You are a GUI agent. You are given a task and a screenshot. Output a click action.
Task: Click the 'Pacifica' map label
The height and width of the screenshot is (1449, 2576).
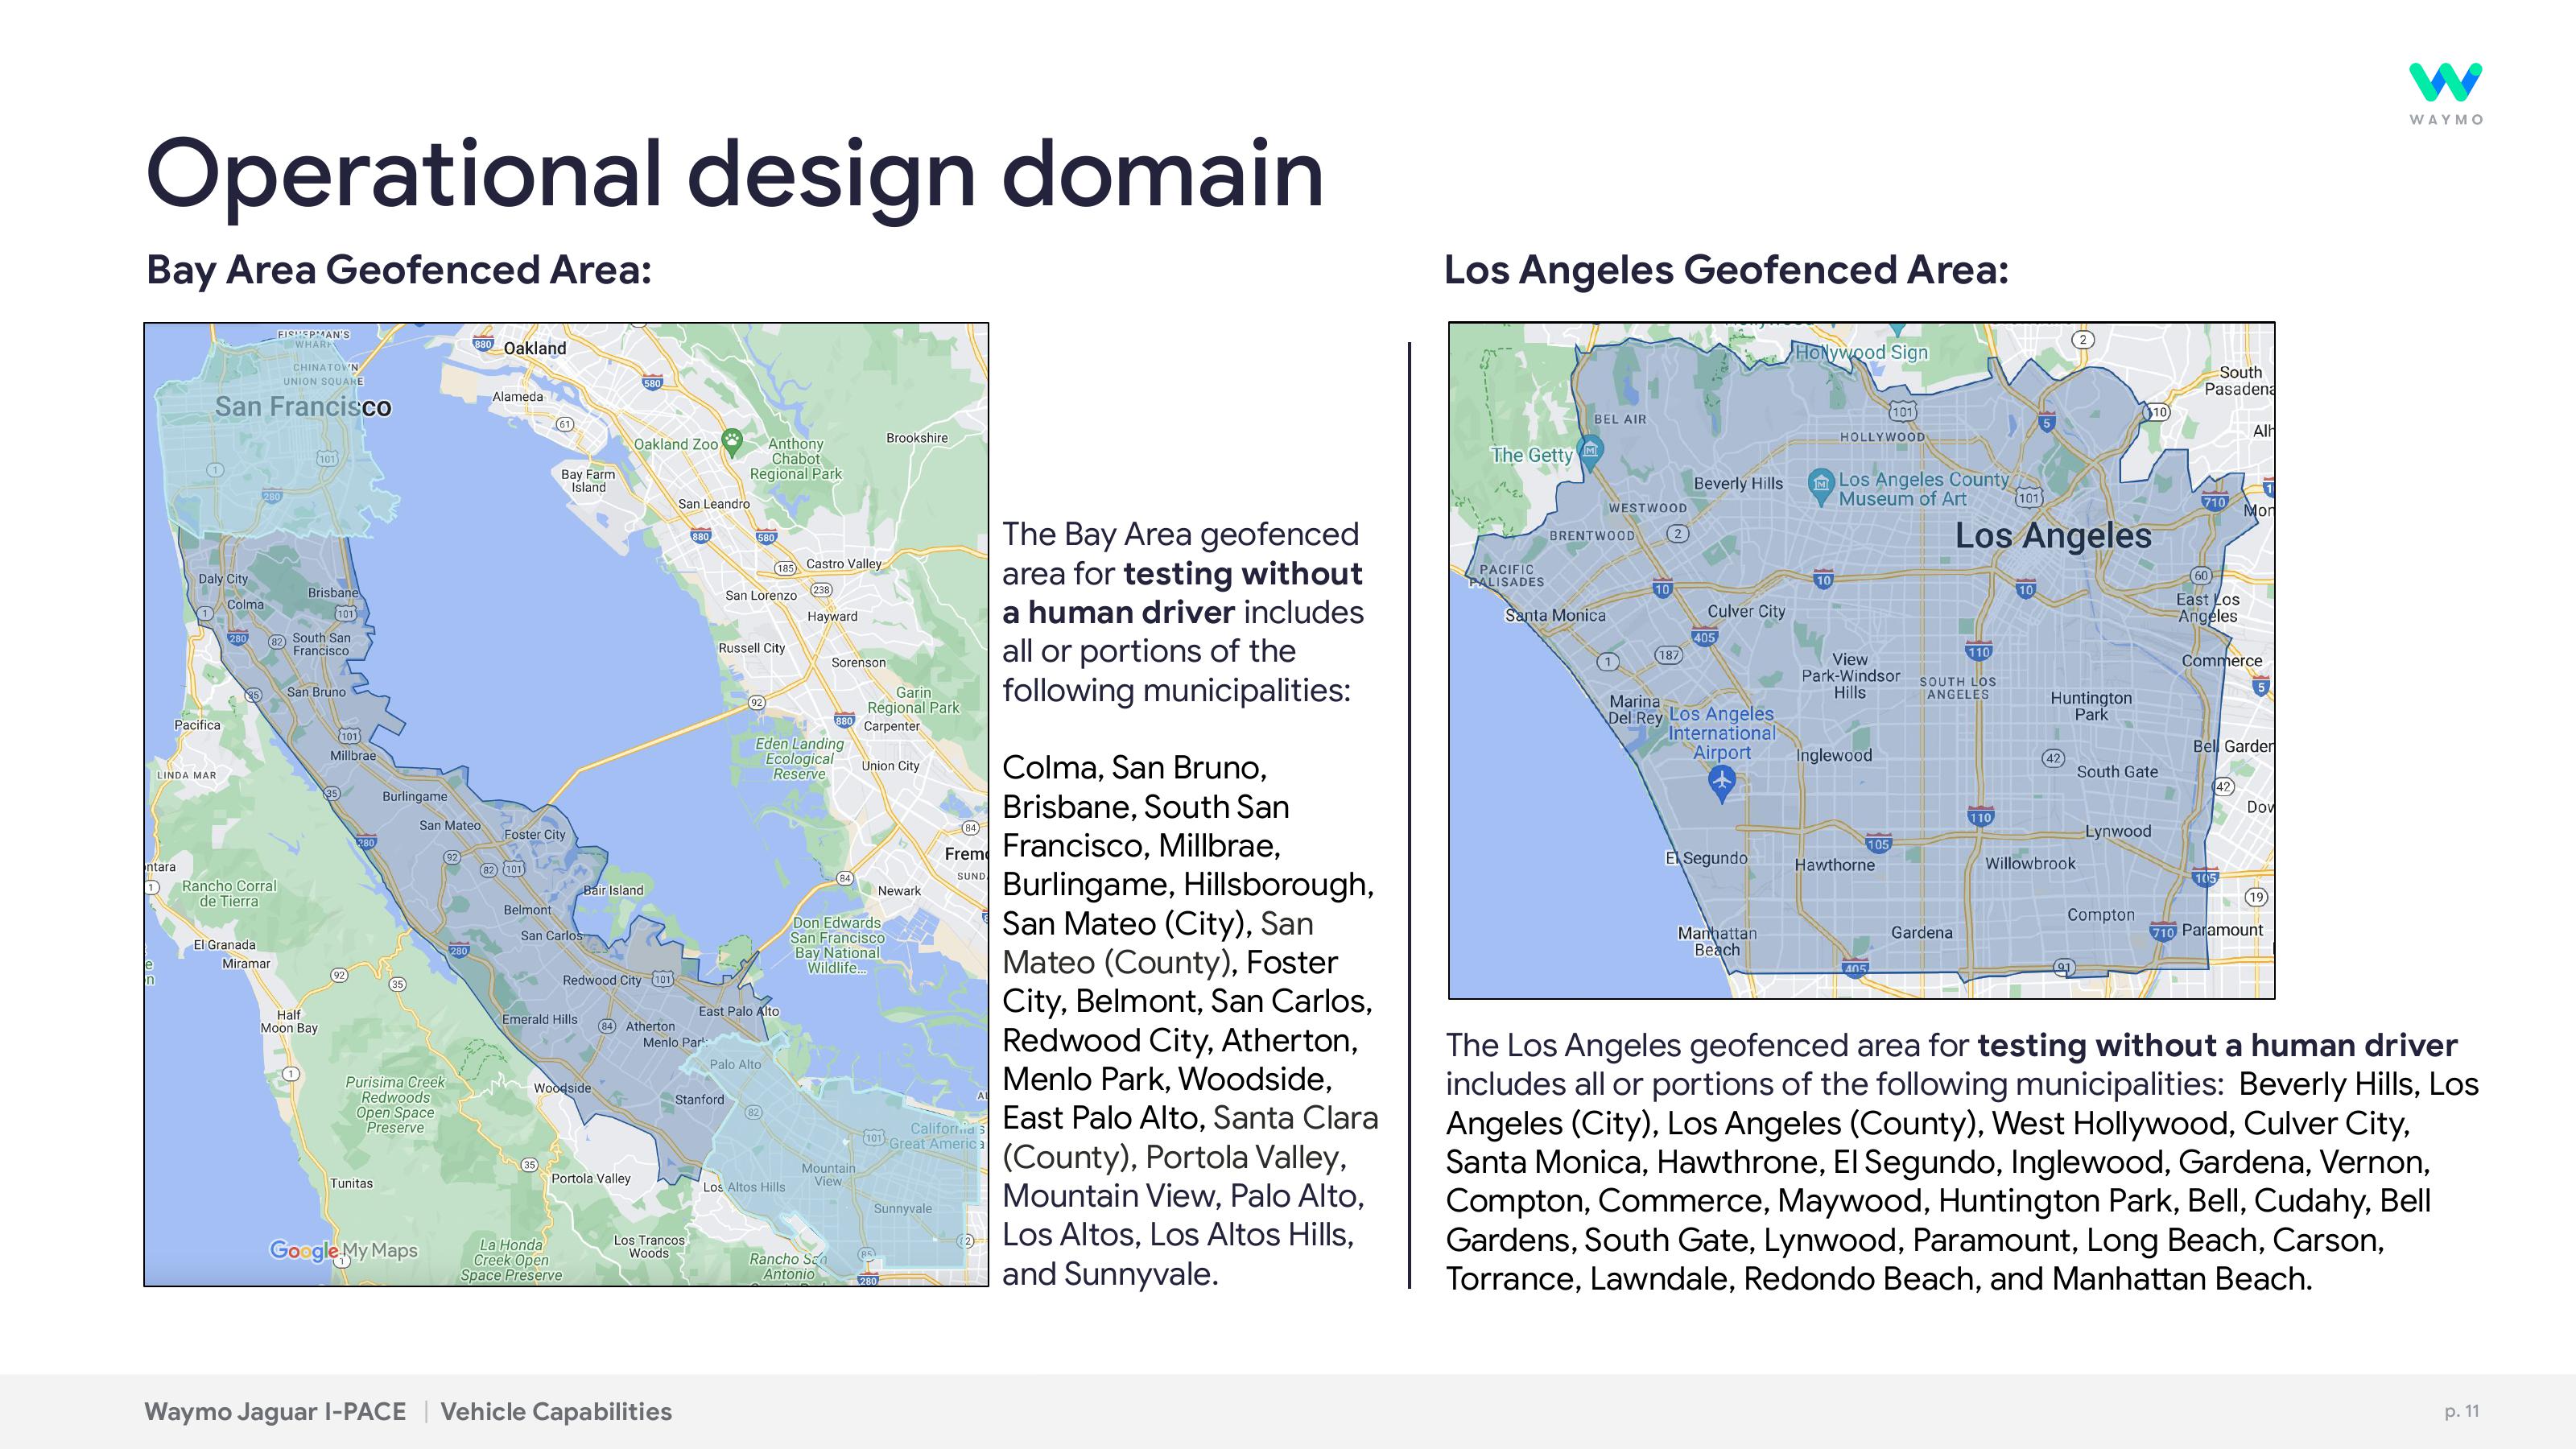[197, 725]
